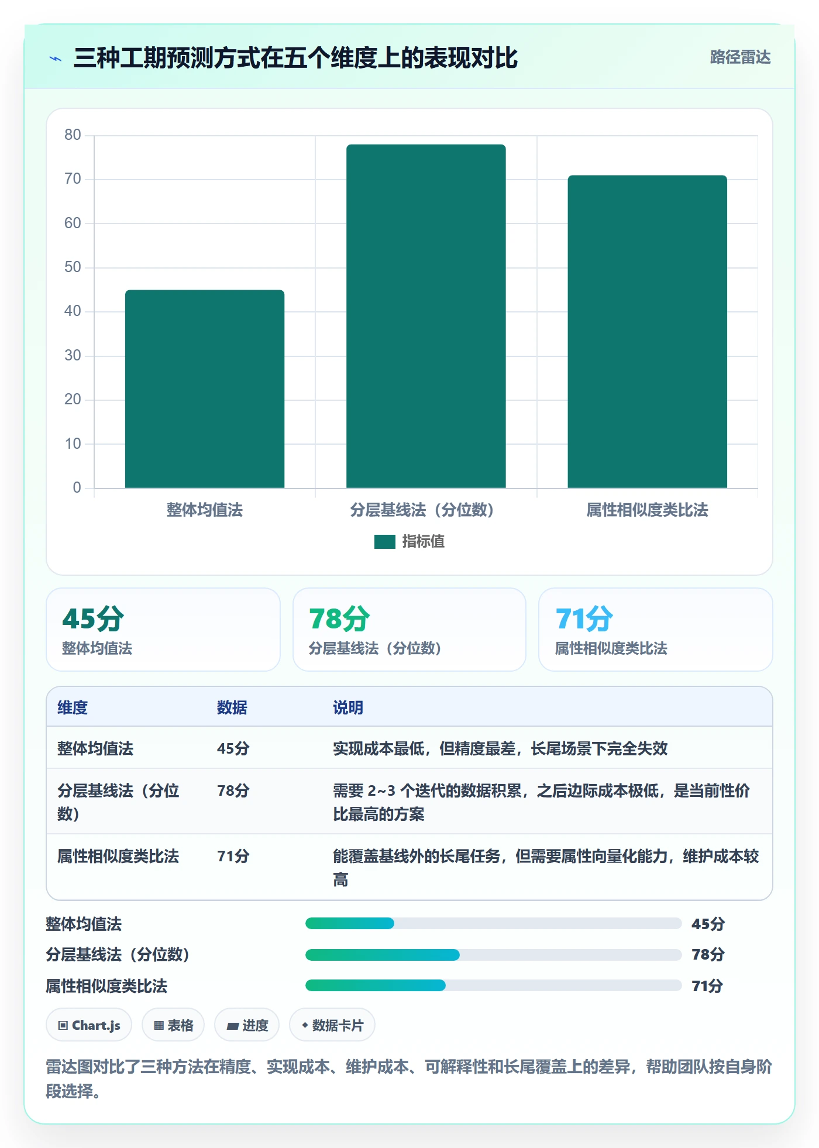Click the 属性相似度类比法 table row name
The width and height of the screenshot is (819, 1148).
click(118, 857)
